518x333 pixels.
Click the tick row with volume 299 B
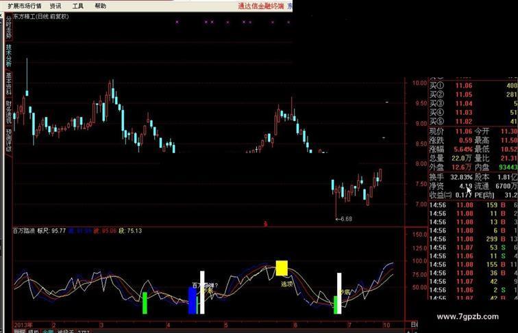coord(473,239)
